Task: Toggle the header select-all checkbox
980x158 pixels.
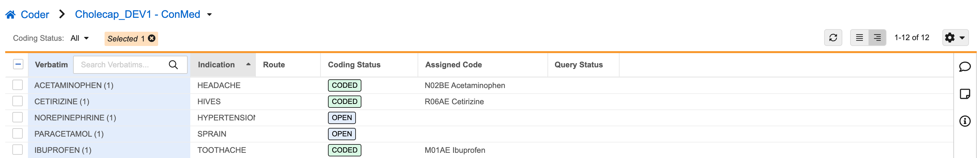Action: pyautogui.click(x=18, y=64)
